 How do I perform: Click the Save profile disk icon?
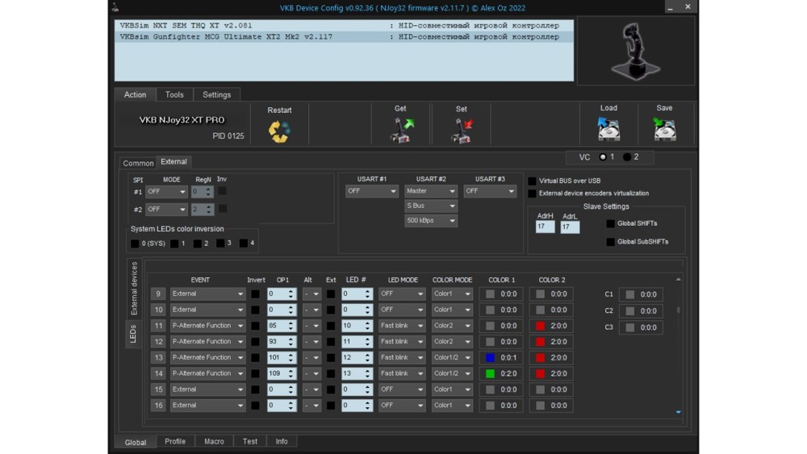click(x=664, y=129)
